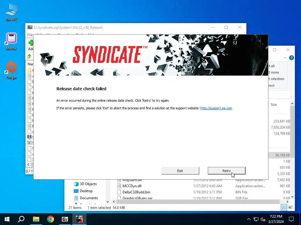Screen dimensions: 301x225
Task: Click the file list scroll-down arrow
Action: coord(292,197)
